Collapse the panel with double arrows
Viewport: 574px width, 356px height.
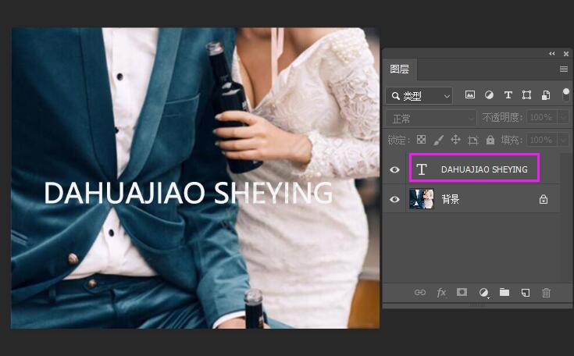pos(551,54)
